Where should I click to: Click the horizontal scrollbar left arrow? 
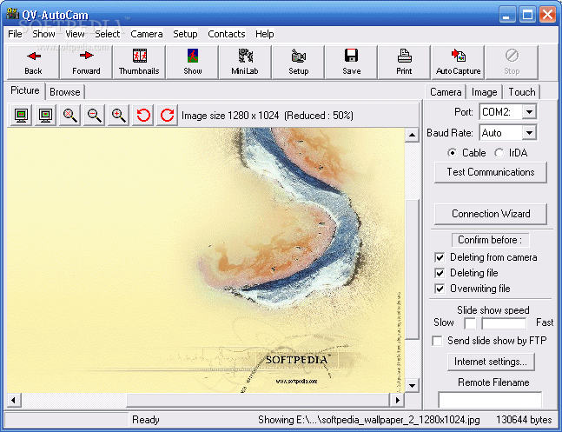point(14,400)
